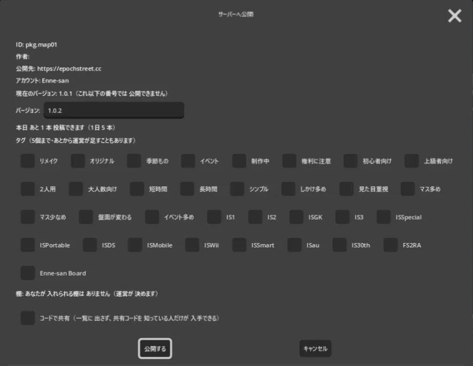Check the IS30th tag checkbox

339,245
